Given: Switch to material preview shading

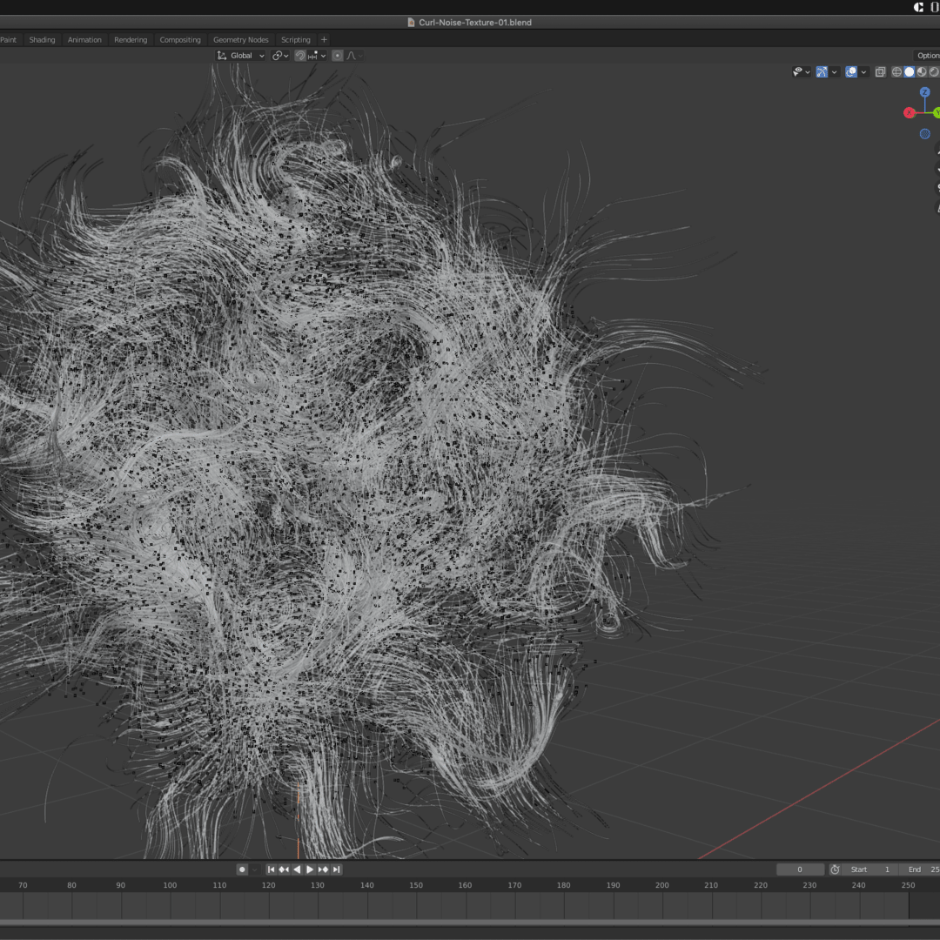Looking at the screenshot, I should [922, 72].
